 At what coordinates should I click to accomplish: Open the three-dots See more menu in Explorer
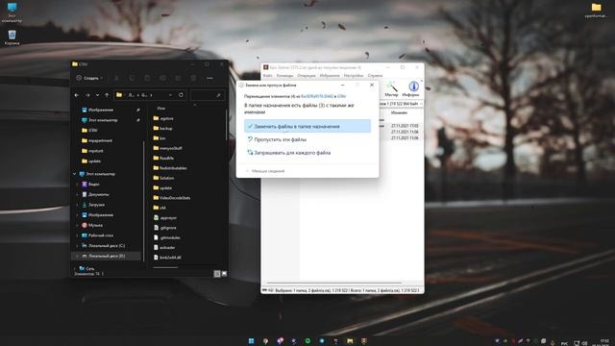click(209, 78)
